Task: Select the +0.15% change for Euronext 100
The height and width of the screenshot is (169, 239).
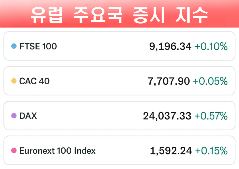Action: 211,151
